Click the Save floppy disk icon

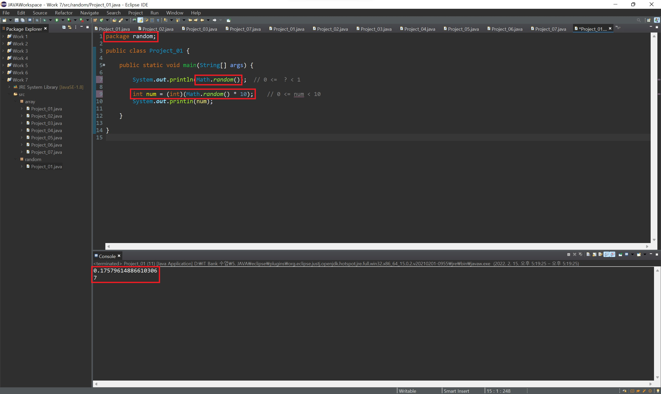coord(17,20)
